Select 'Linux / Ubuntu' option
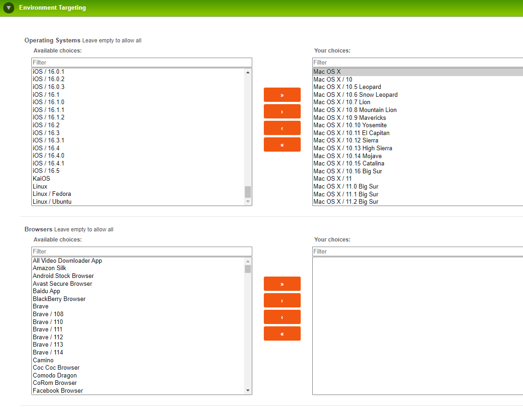523x407 pixels. point(138,202)
